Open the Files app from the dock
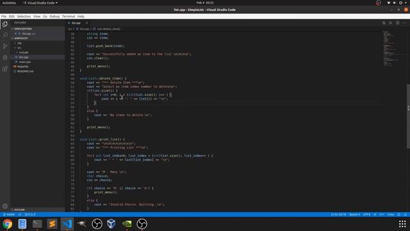 (22, 224)
